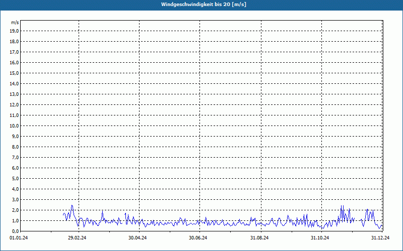Click the 7,0 y-axis value label
The height and width of the screenshot is (251, 403).
coord(16,158)
